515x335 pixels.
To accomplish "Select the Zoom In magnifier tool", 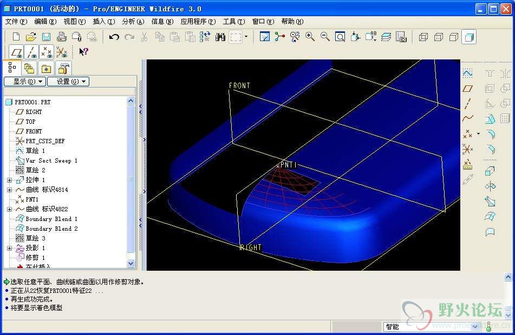I will [310, 37].
